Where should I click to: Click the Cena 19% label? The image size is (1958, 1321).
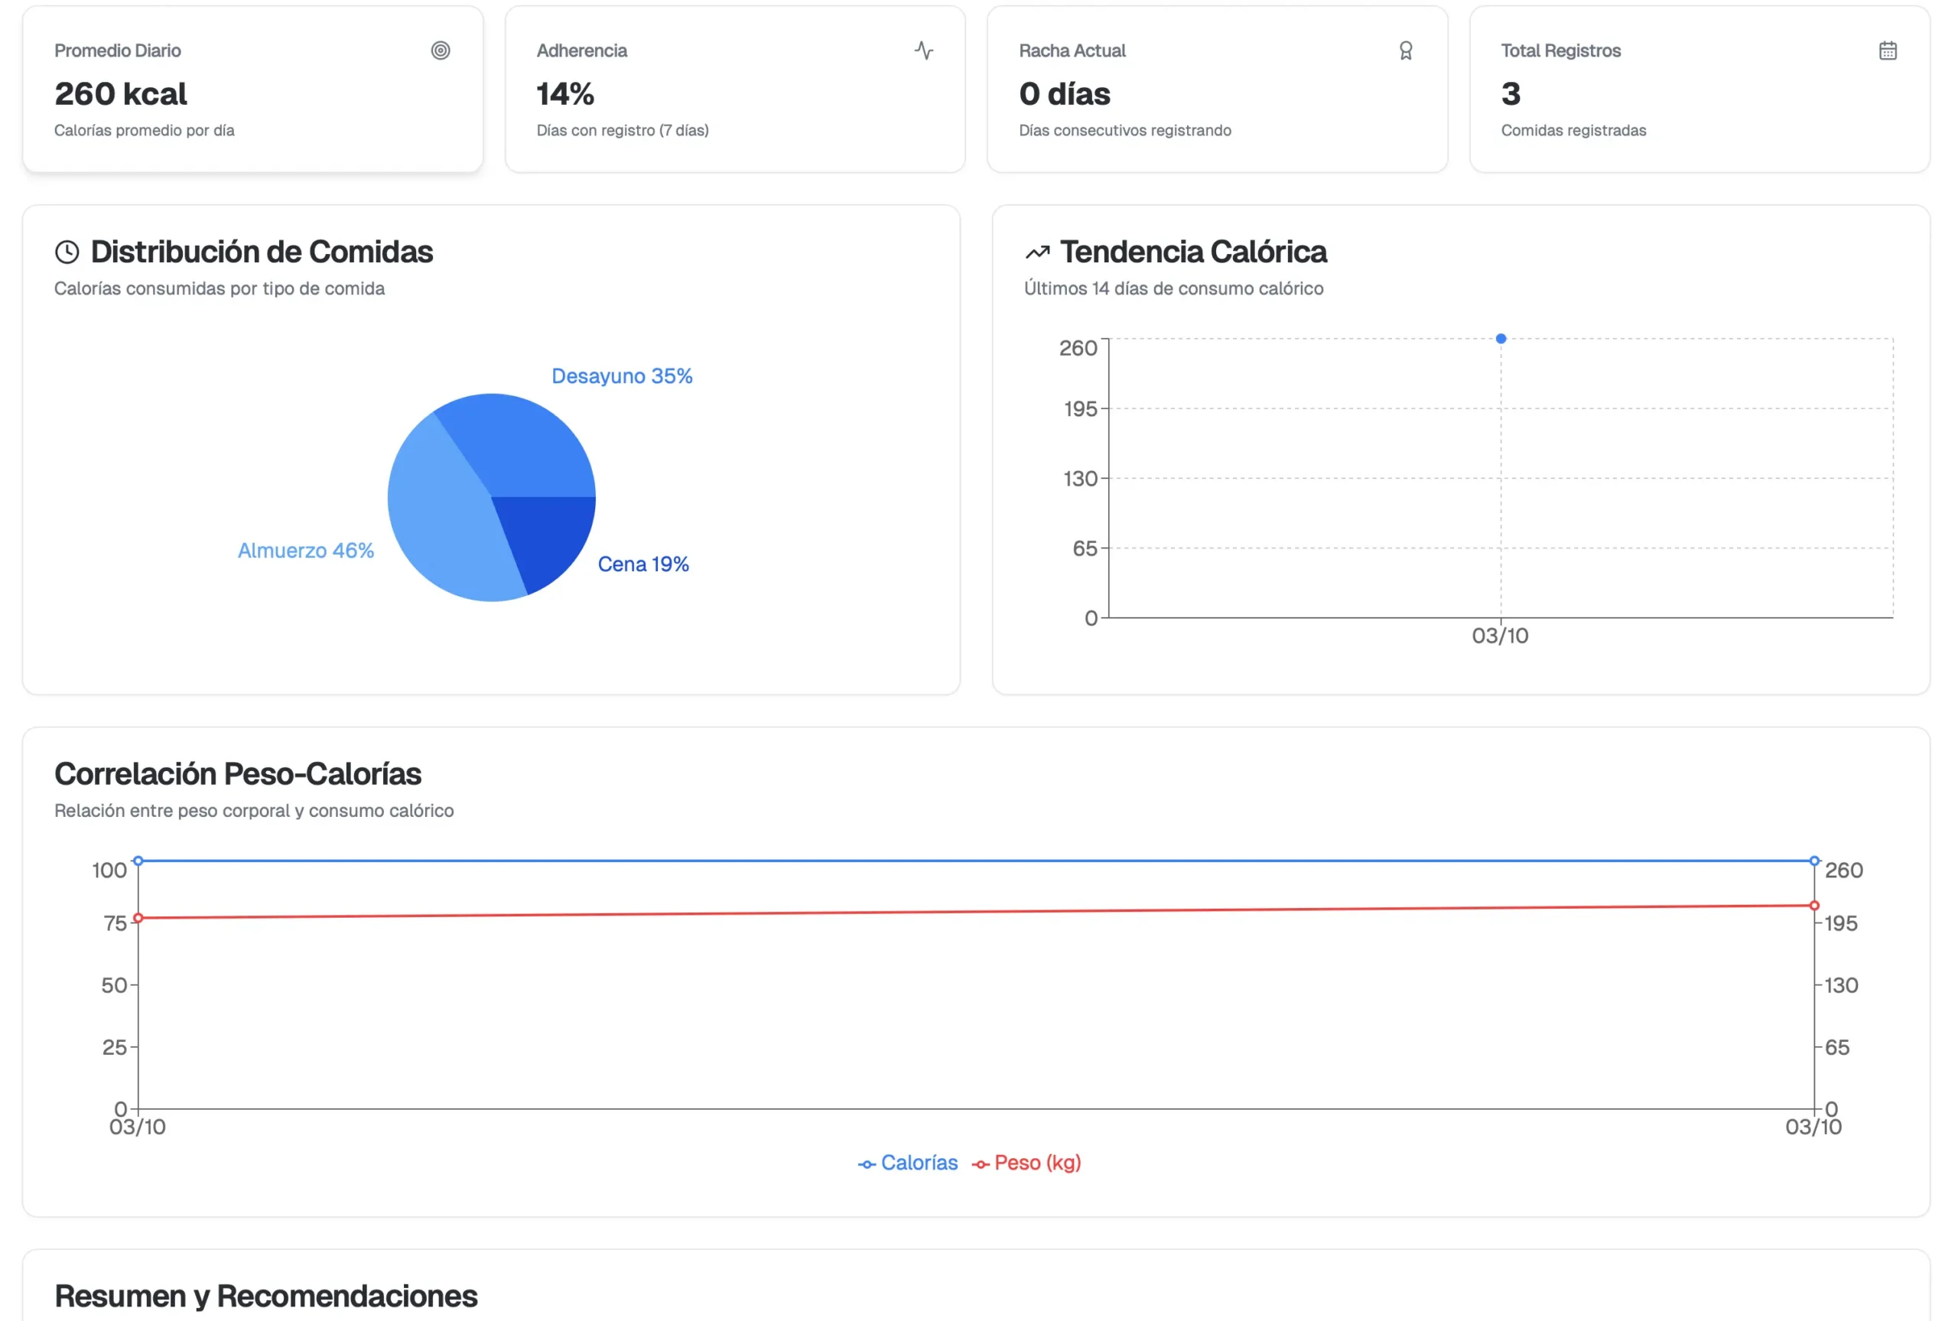642,564
